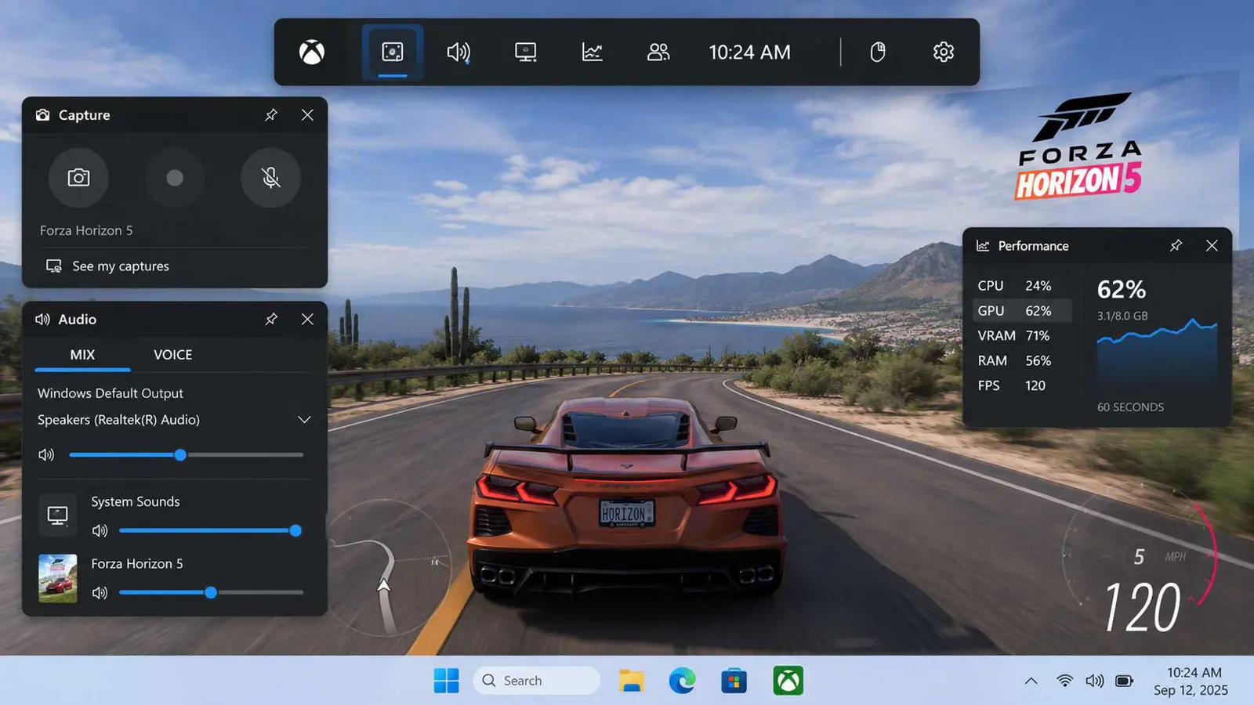Open the Xbox Social people icon
The image size is (1254, 705).
click(x=658, y=52)
